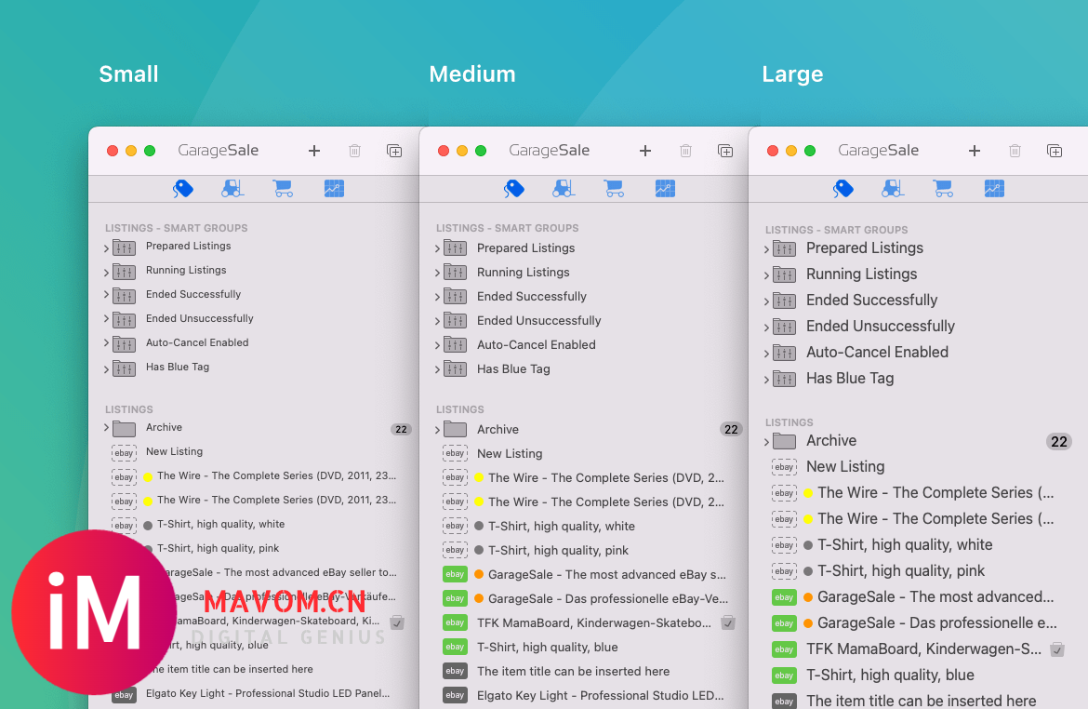Click the add listing plus in Medium window
Image resolution: width=1088 pixels, height=709 pixels.
pyautogui.click(x=645, y=151)
